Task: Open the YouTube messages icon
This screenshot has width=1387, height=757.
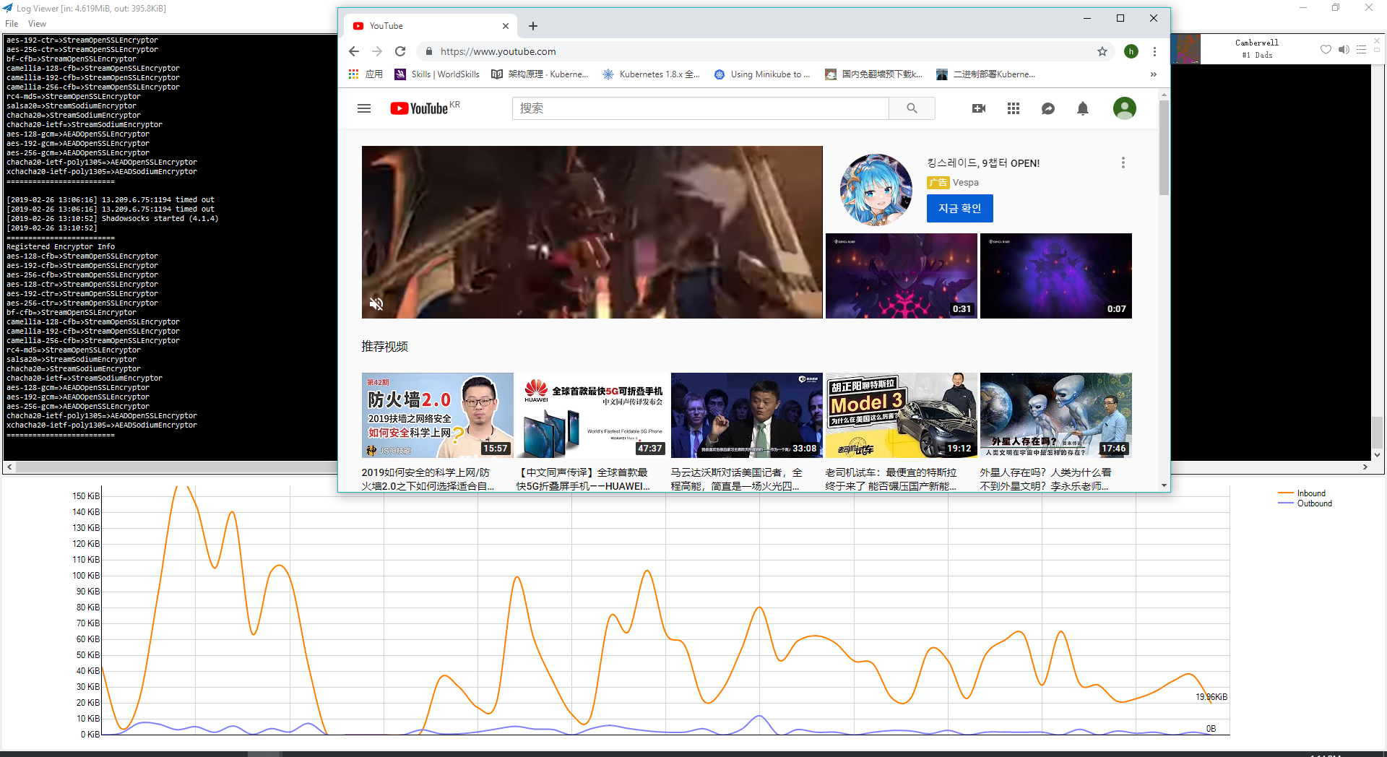Action: click(x=1048, y=108)
